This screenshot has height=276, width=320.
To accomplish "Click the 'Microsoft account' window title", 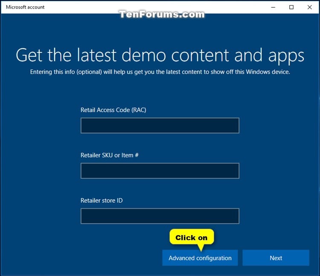I will coord(25,7).
